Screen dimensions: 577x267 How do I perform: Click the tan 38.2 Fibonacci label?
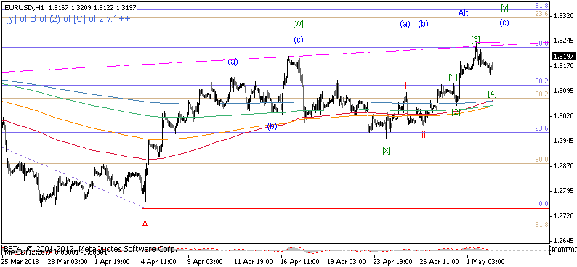[541, 94]
